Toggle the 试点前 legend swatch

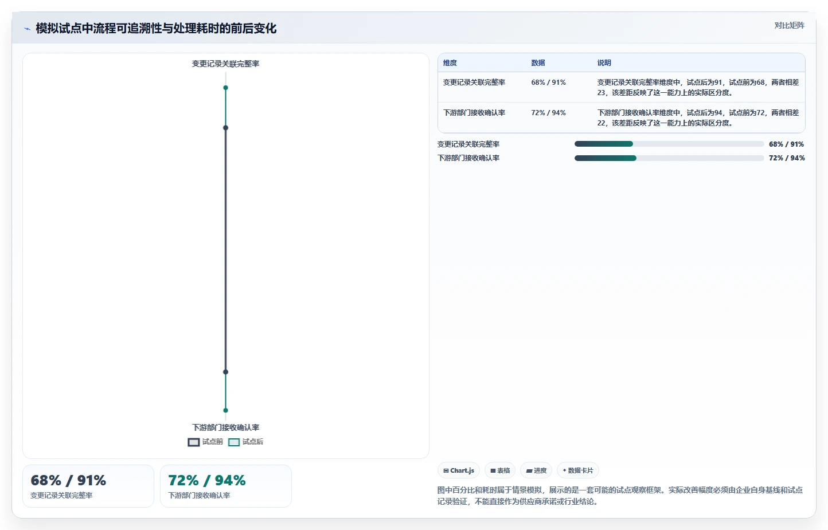[x=194, y=442]
